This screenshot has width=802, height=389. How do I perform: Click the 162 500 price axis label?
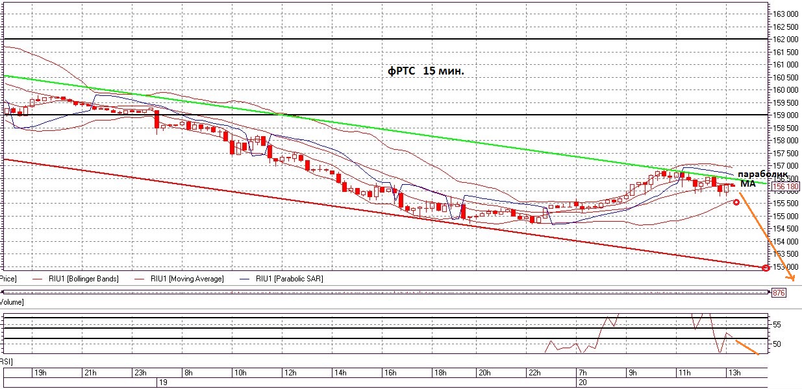point(786,27)
